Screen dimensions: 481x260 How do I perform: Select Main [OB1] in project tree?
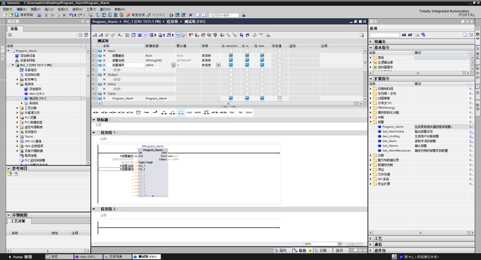click(x=37, y=93)
